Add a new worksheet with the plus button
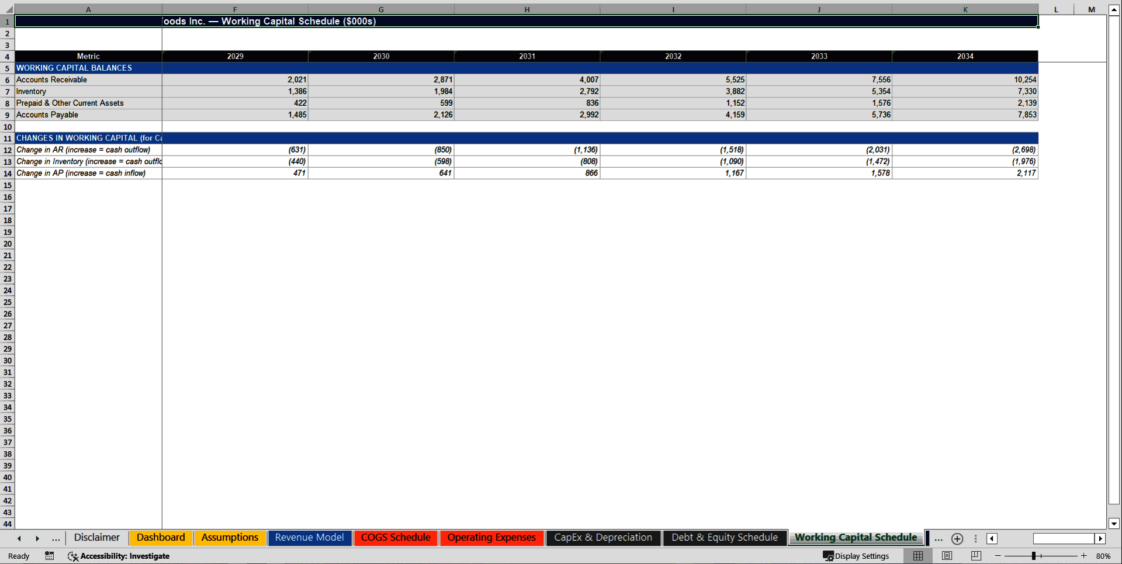This screenshot has width=1122, height=564. click(957, 538)
